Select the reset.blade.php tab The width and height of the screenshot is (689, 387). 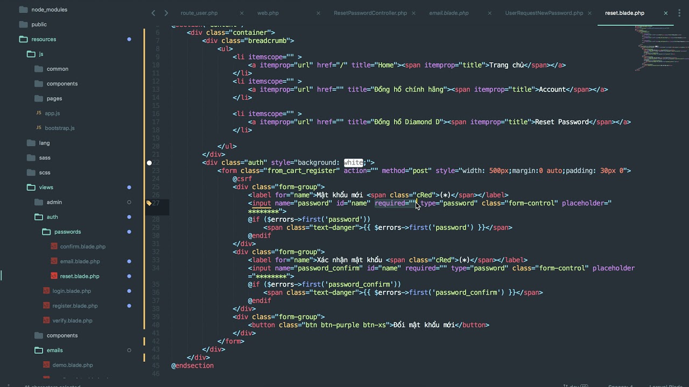[624, 13]
